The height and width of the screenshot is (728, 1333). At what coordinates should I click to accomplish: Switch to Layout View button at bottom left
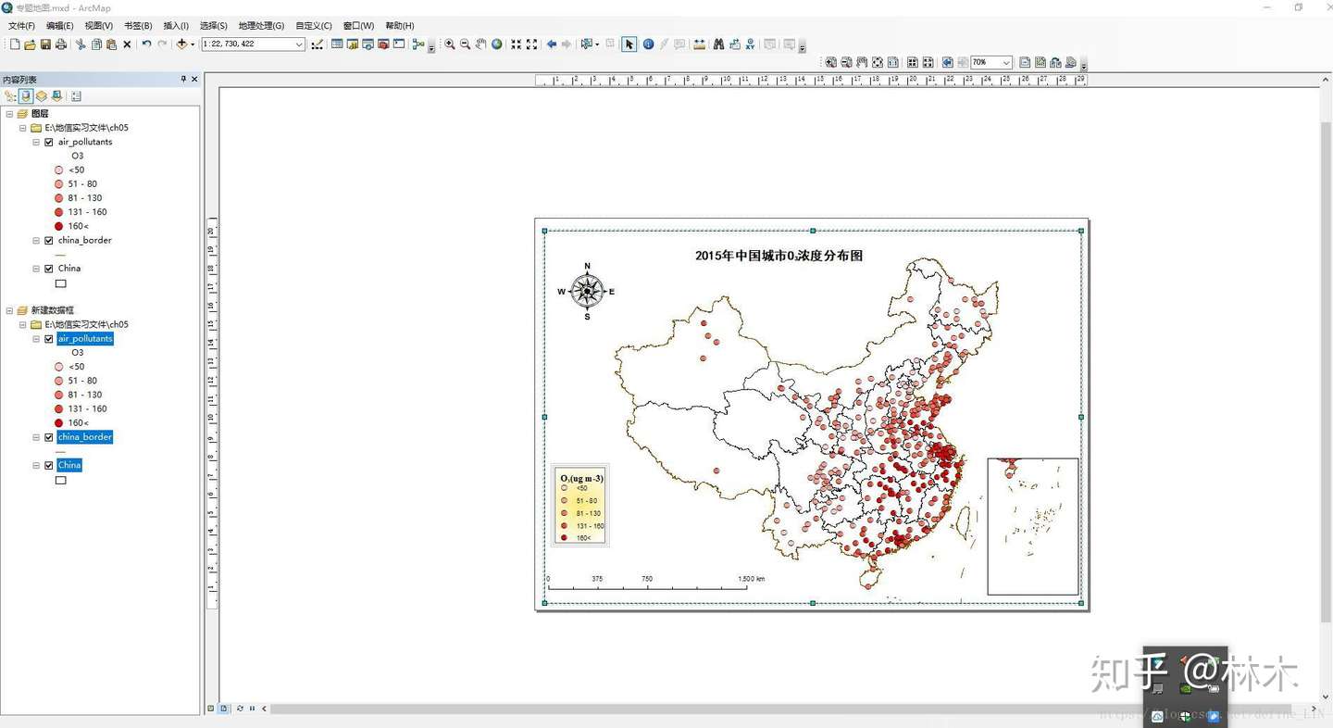(224, 709)
